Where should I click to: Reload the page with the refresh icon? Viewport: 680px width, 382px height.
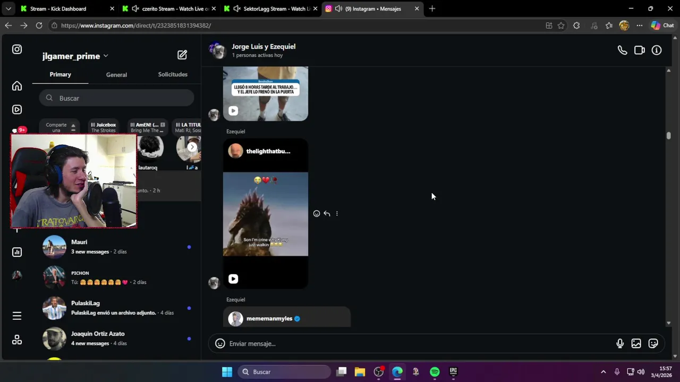tap(39, 25)
